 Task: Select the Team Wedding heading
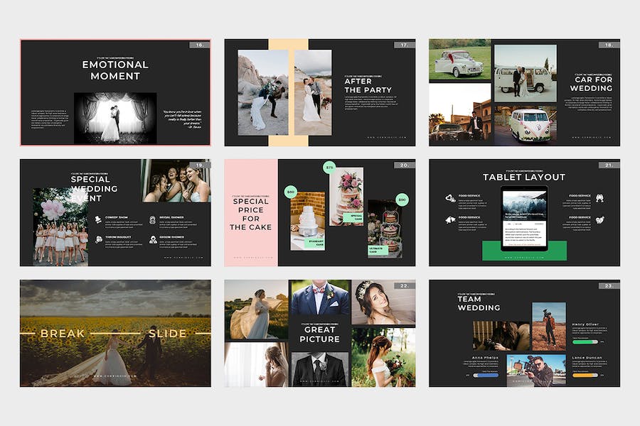pos(479,303)
